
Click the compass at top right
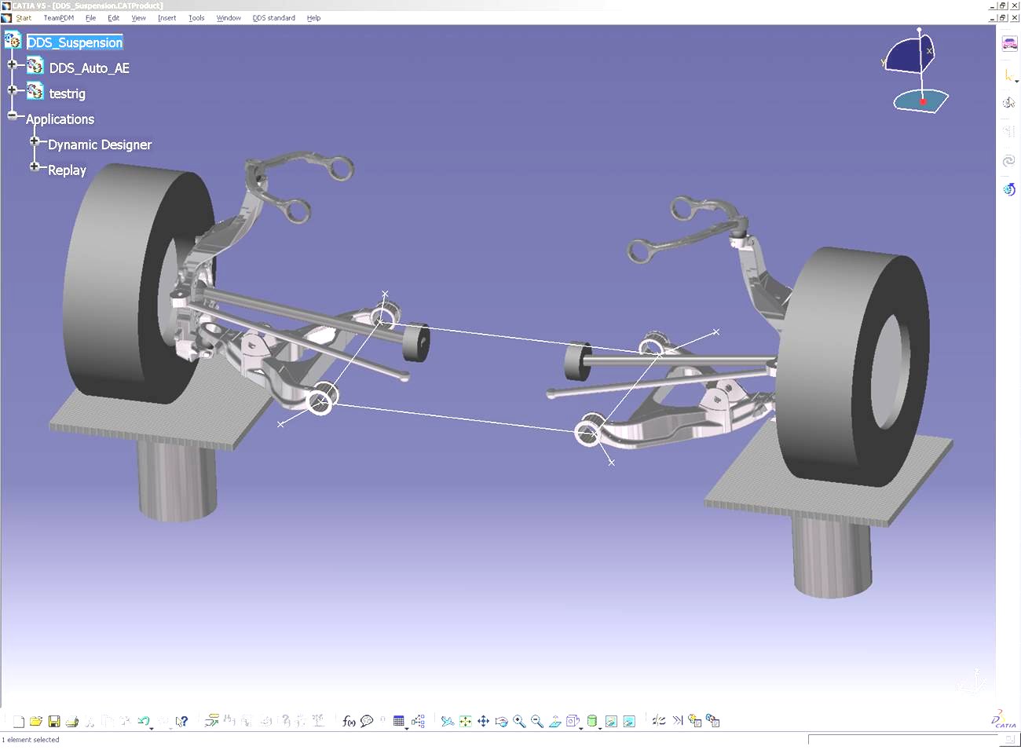(916, 71)
